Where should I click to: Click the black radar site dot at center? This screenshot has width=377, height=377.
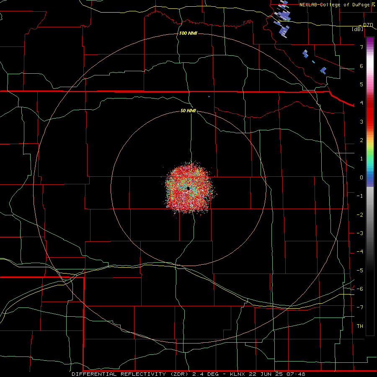coord(188,188)
